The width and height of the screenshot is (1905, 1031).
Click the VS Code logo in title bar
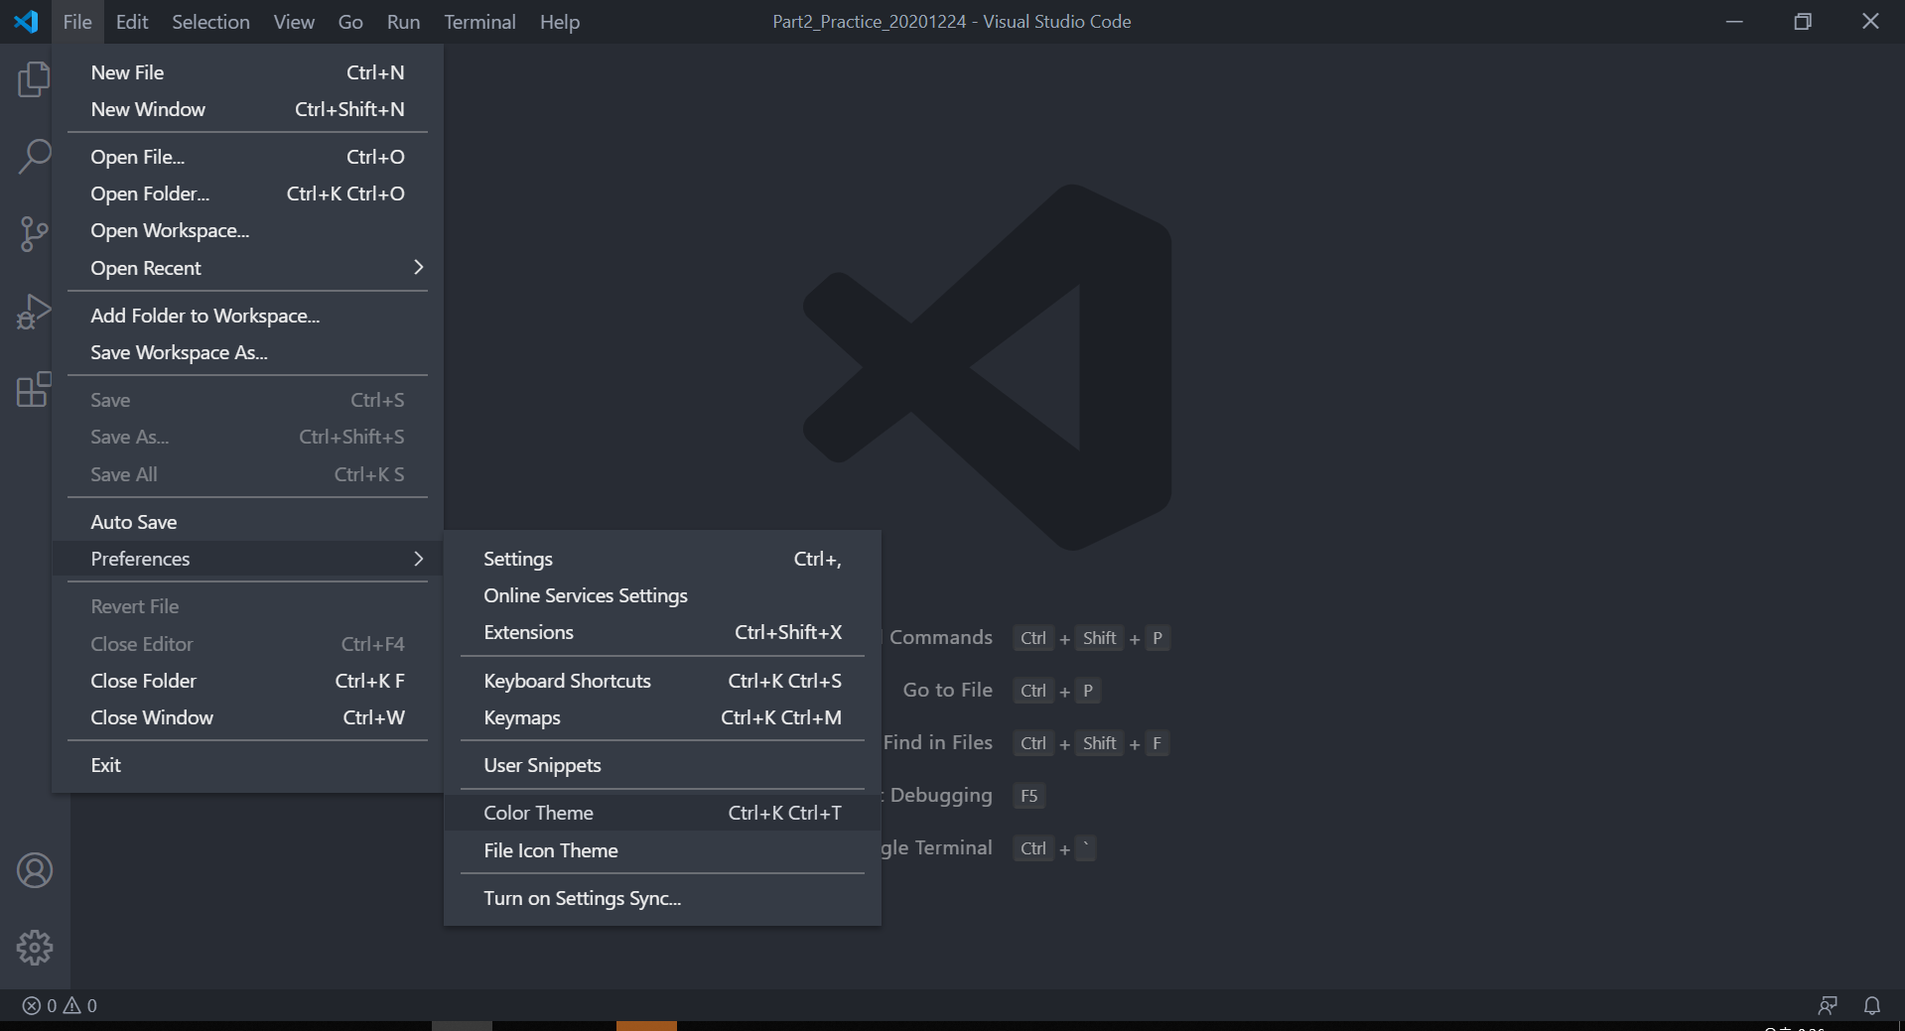click(x=26, y=21)
